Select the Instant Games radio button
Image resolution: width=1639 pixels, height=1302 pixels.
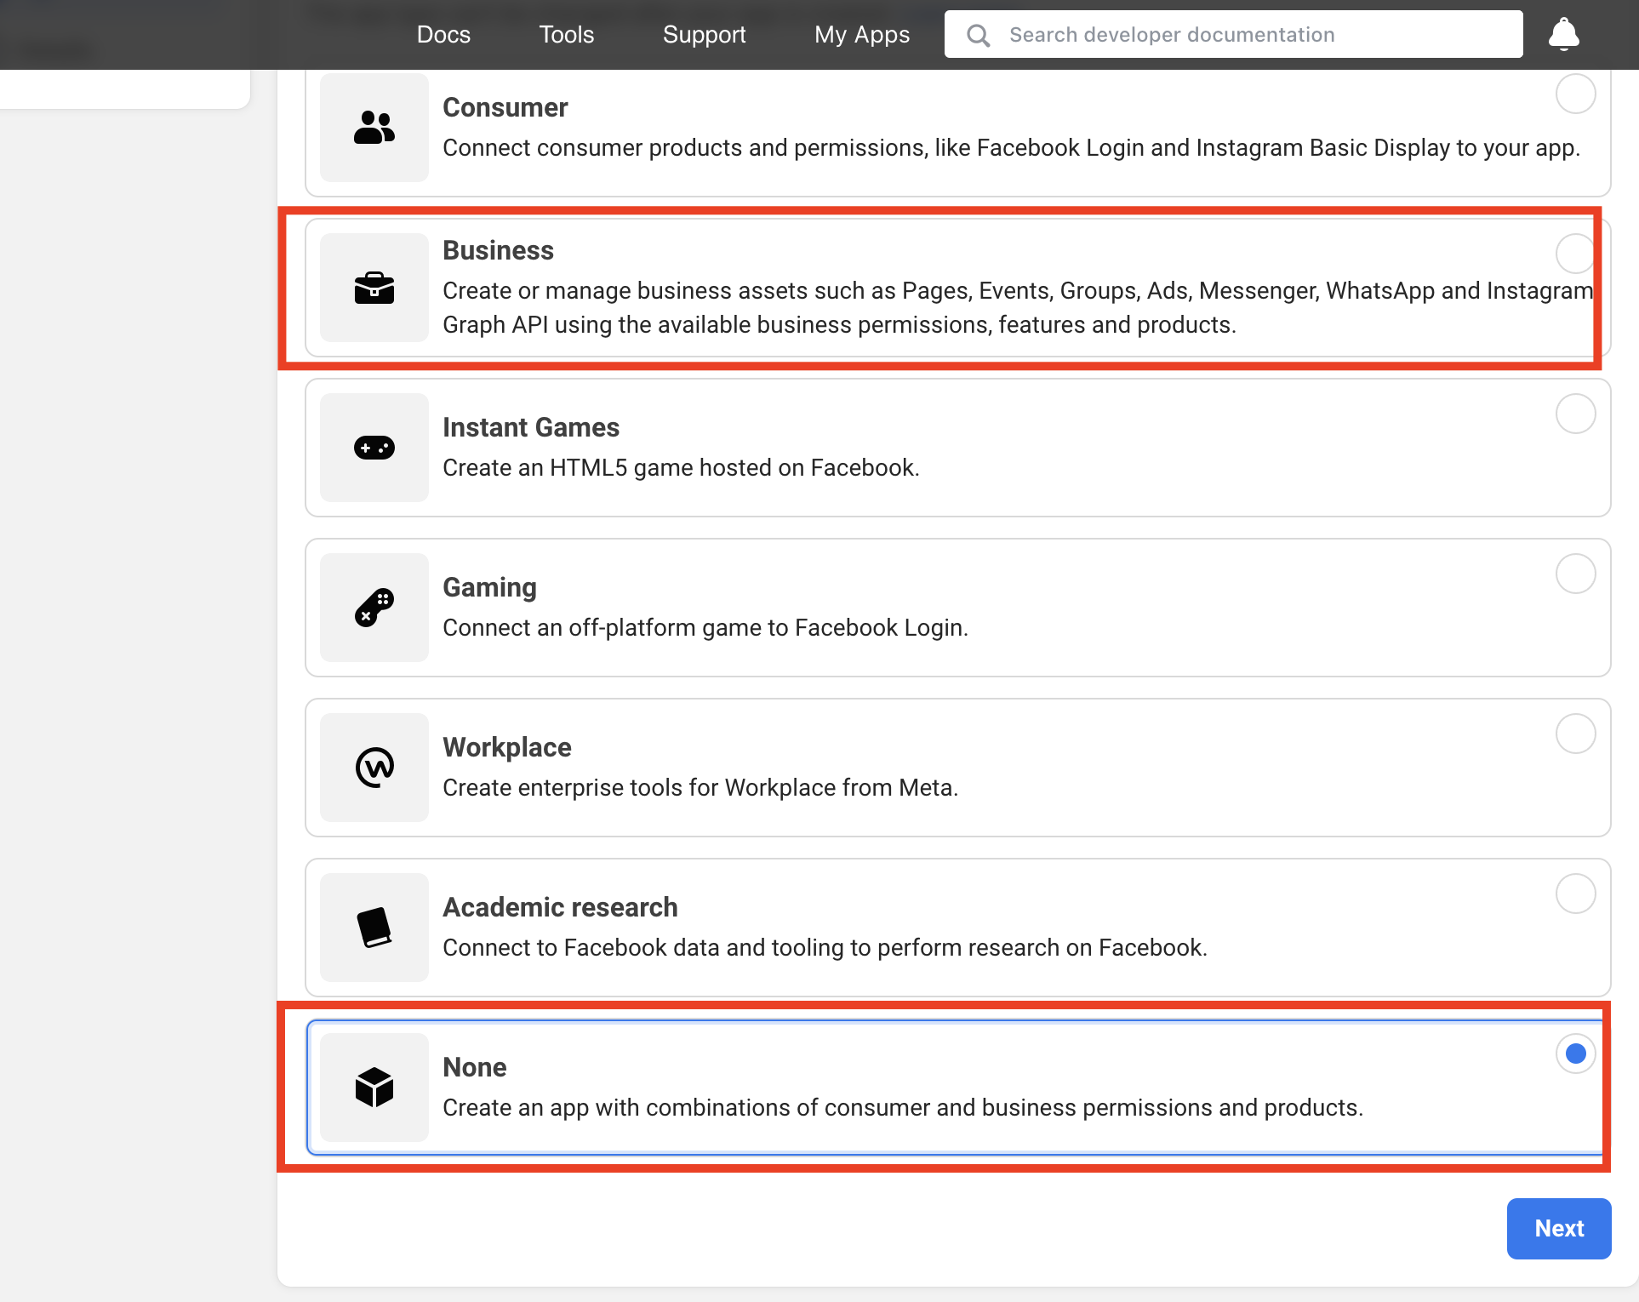tap(1575, 414)
